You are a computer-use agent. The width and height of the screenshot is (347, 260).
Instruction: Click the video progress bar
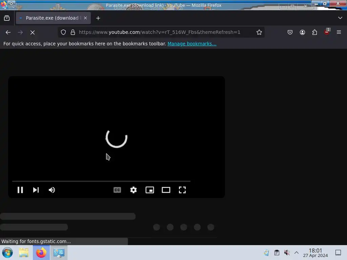tap(101, 181)
